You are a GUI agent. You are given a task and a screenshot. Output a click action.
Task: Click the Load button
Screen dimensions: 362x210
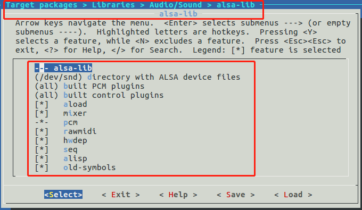[x=293, y=195]
